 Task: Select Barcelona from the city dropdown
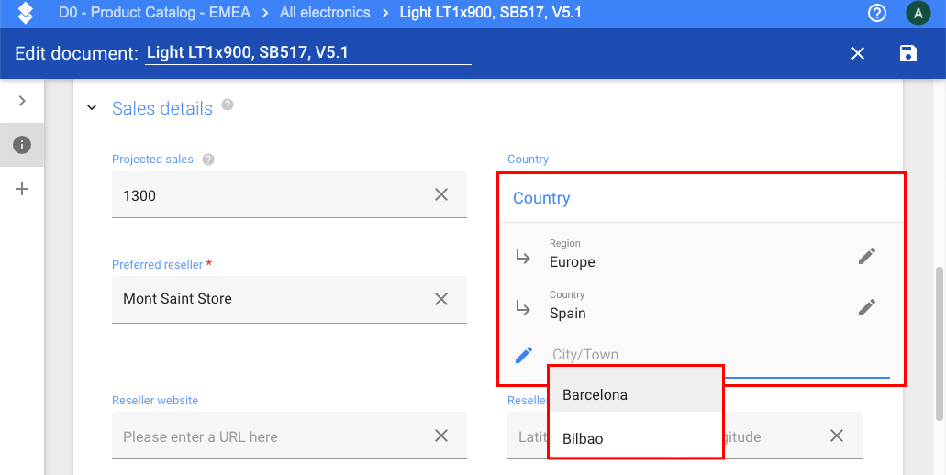click(x=595, y=395)
